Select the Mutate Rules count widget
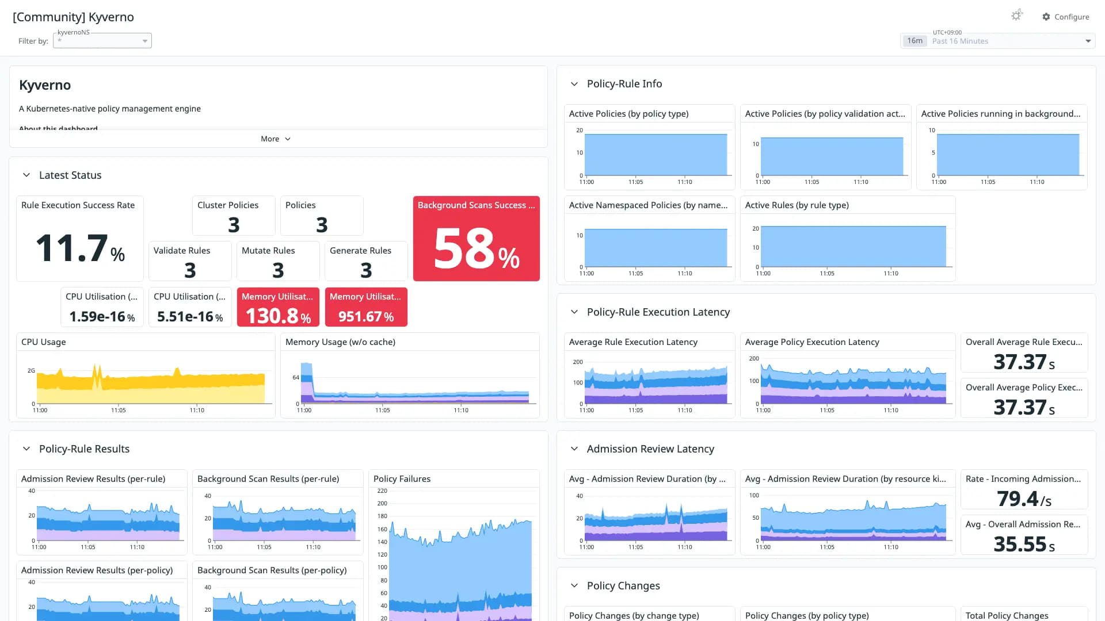 click(x=278, y=261)
